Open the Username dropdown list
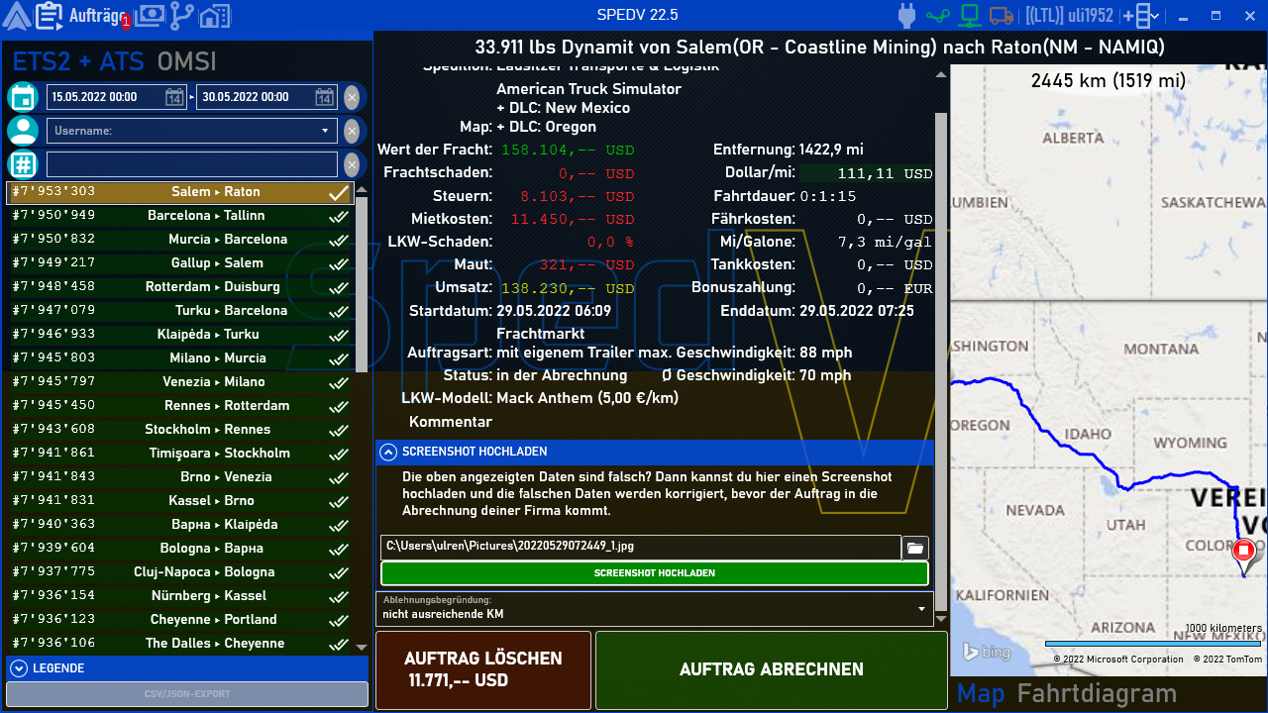 [x=325, y=131]
